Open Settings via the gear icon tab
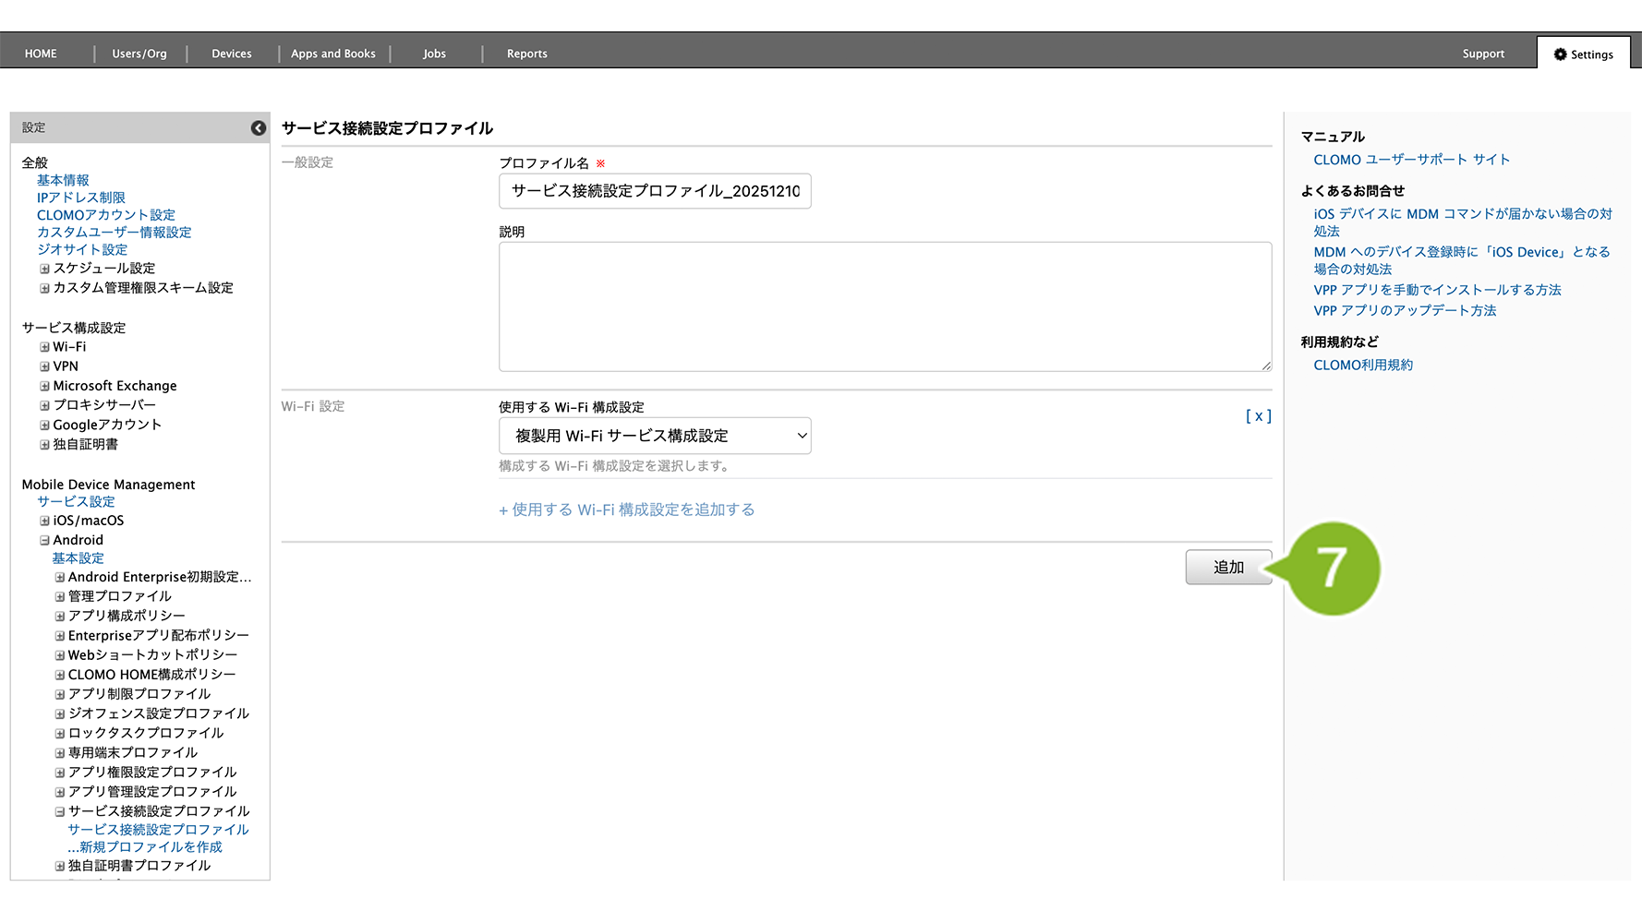Screen dimensions: 1642x923 [x=1583, y=54]
